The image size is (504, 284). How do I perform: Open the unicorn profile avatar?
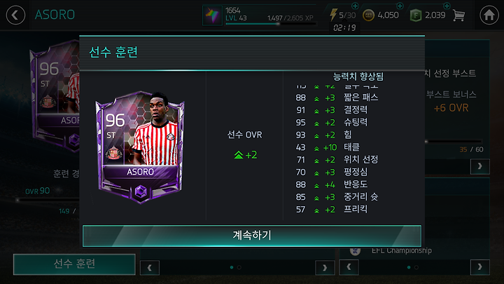pos(212,15)
